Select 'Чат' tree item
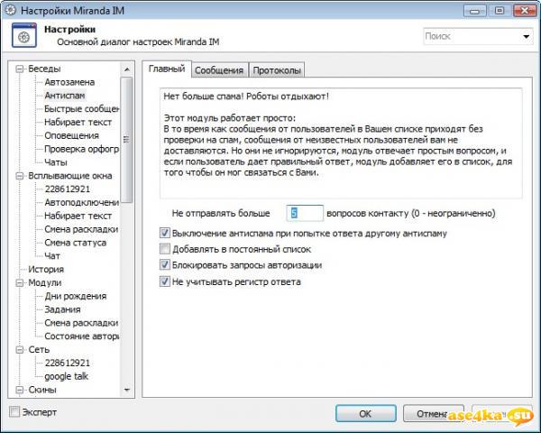This screenshot has height=433, width=541. [52, 256]
